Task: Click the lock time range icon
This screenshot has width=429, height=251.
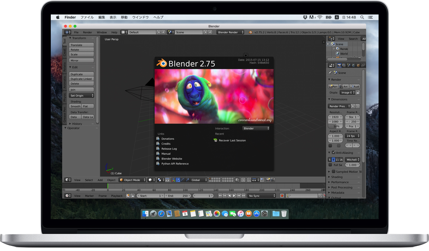Action: pos(133,196)
